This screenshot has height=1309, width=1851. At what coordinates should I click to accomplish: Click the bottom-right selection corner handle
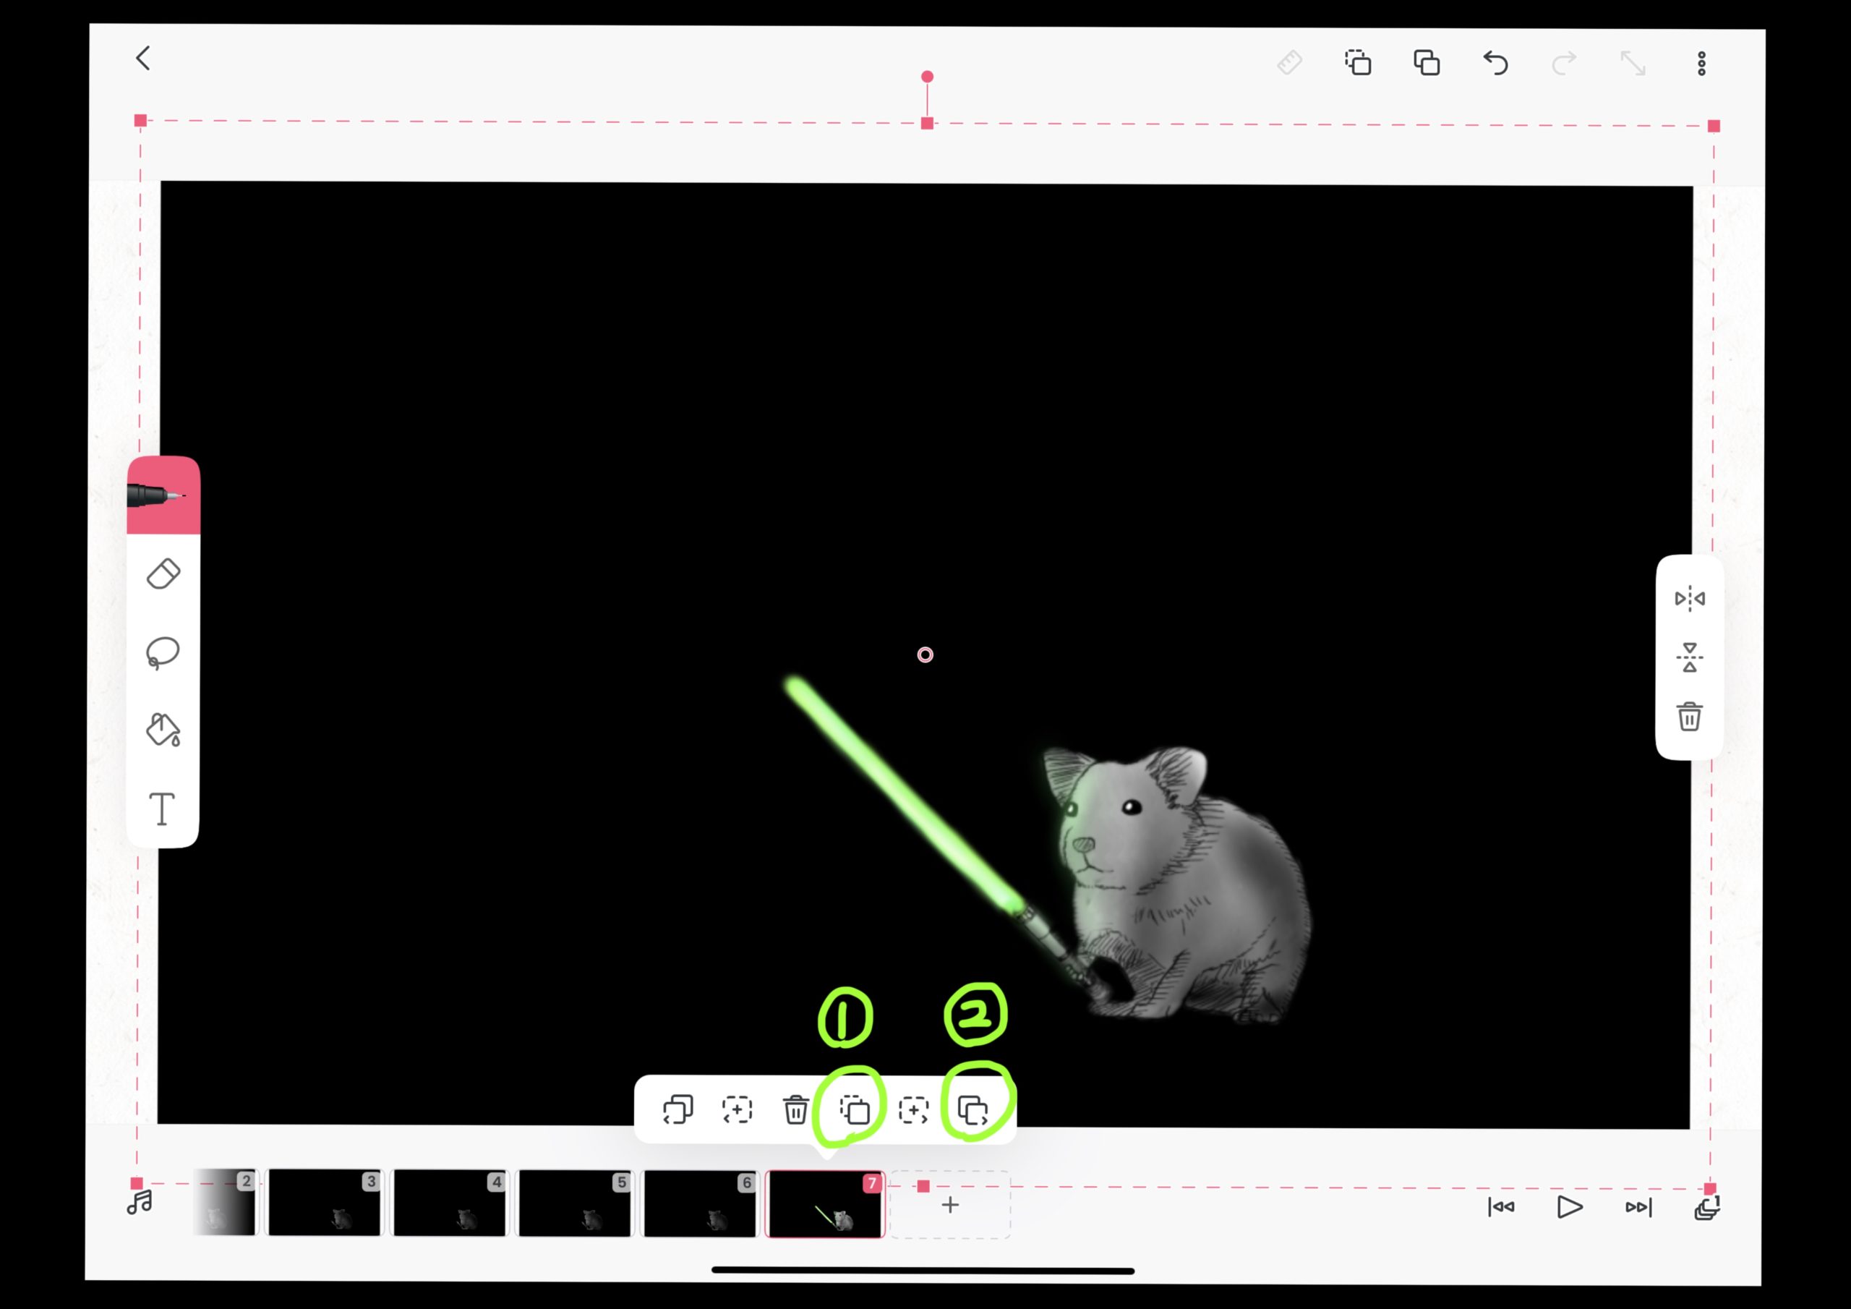(1710, 1189)
